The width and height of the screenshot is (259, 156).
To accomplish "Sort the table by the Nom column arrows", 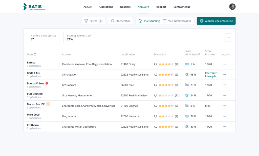I will (35, 54).
